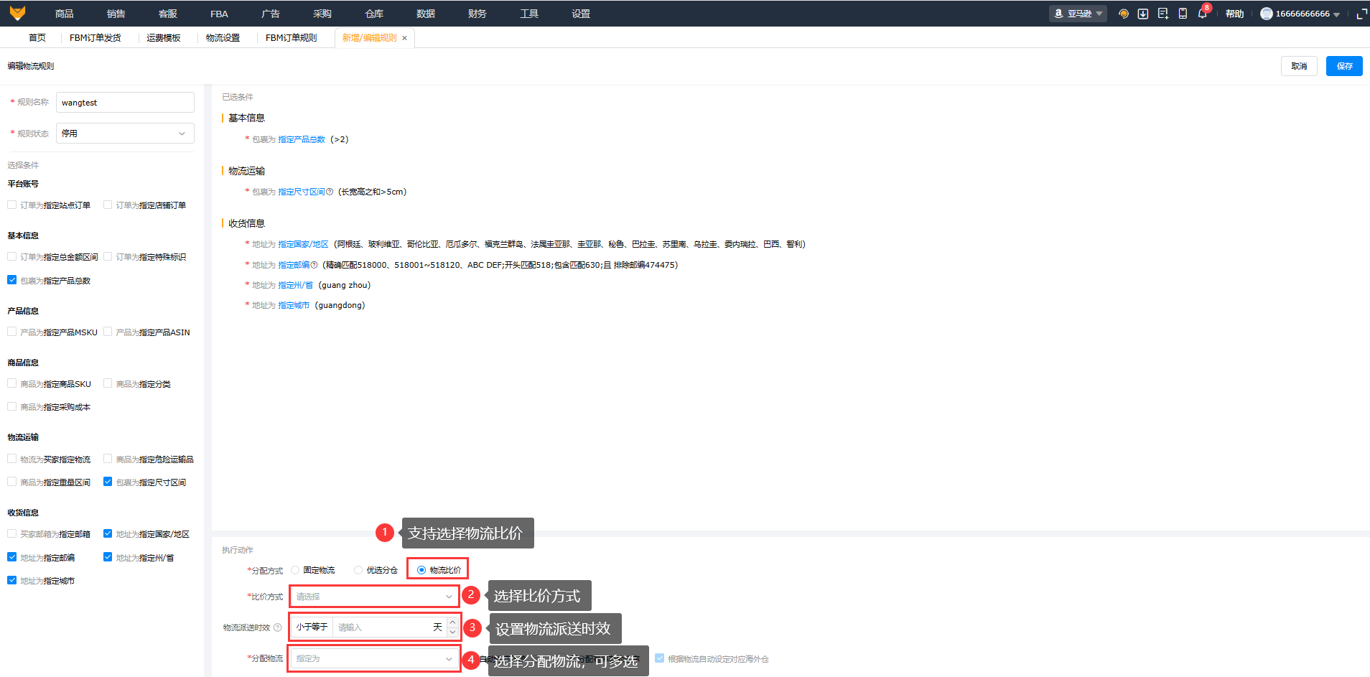Switch to the 运费模板 tab
Viewport: 1370px width, 677px height.
pyautogui.click(x=164, y=38)
